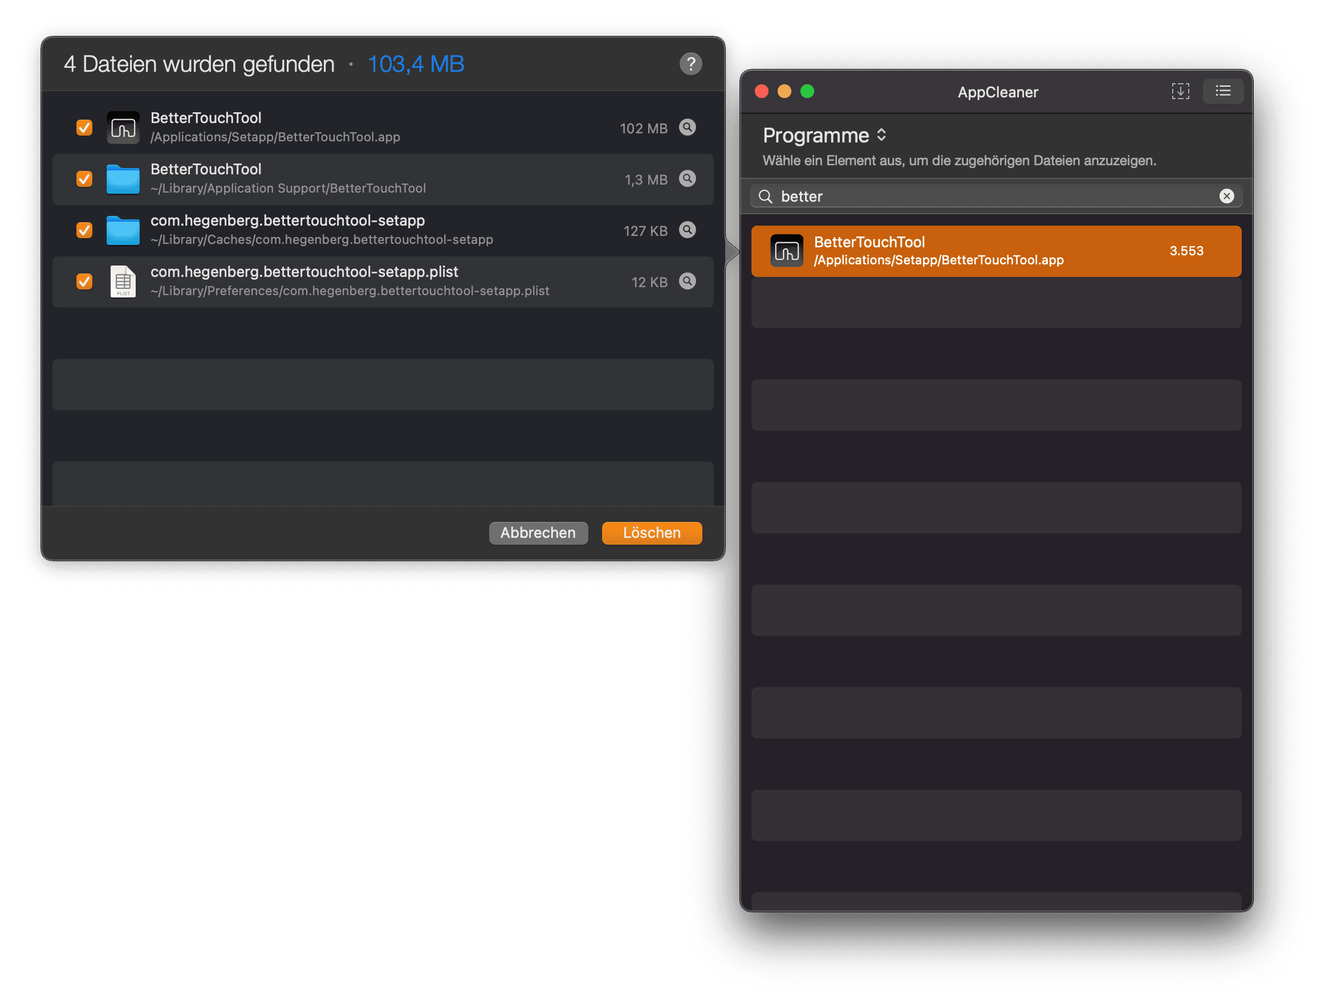
Task: Click version number '3.553' in AppCleaner
Action: pyautogui.click(x=1186, y=251)
